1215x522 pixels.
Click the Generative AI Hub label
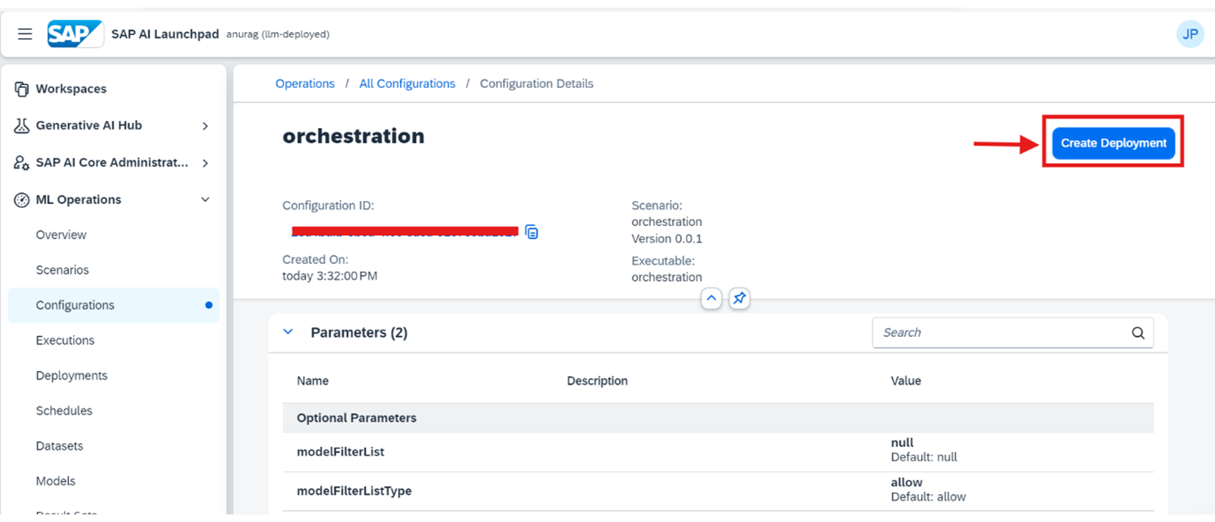pyautogui.click(x=89, y=125)
